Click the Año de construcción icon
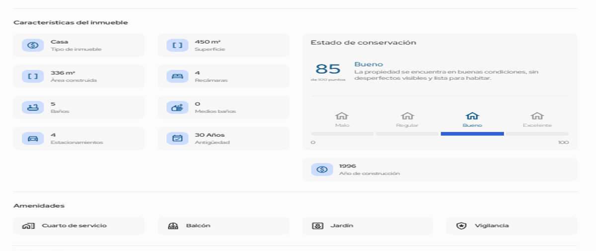596x251 pixels. pos(322,170)
